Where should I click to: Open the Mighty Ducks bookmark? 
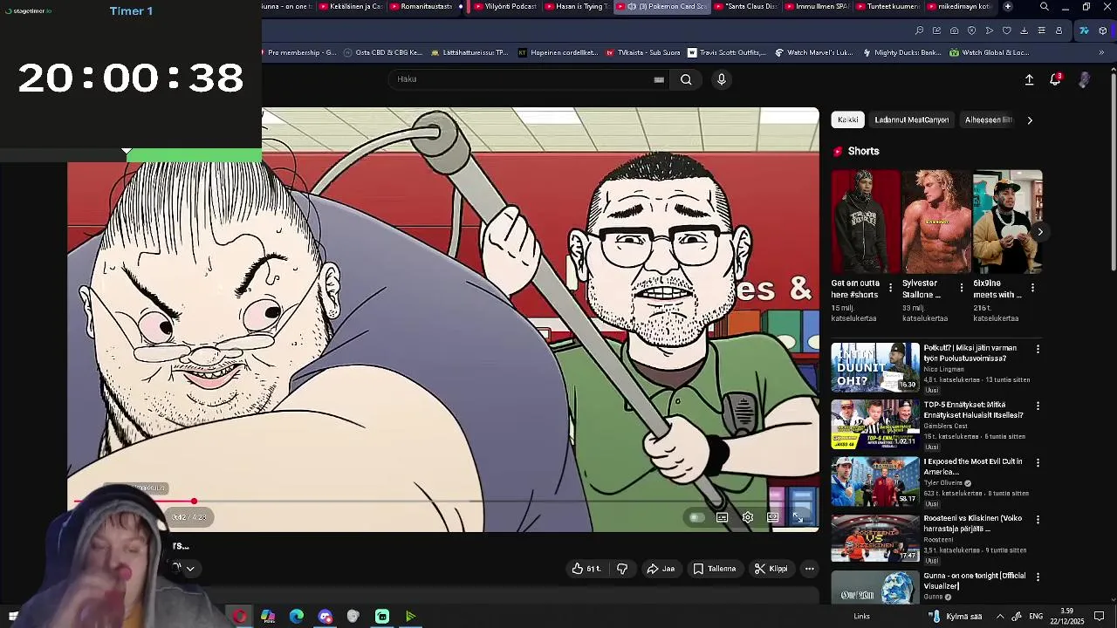pyautogui.click(x=901, y=52)
